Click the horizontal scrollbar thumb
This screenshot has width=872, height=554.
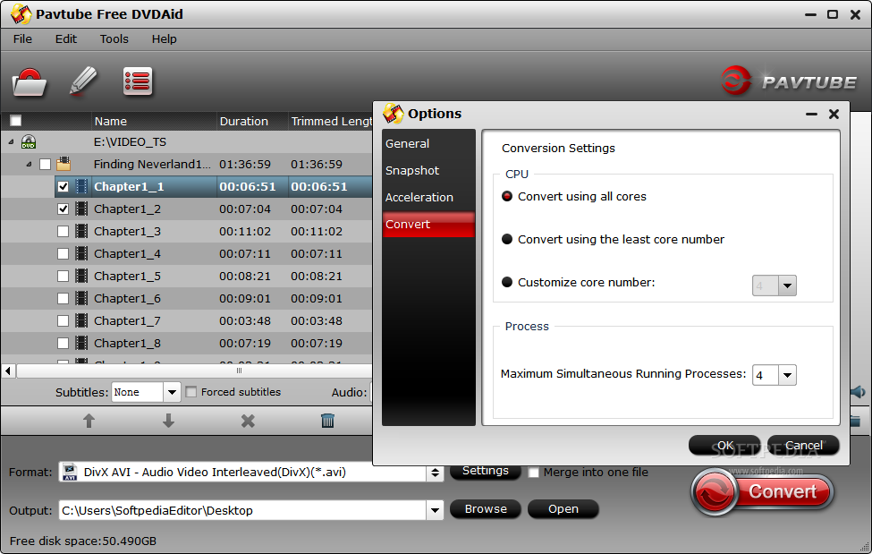click(x=239, y=371)
